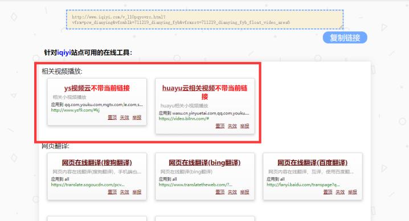The image size is (409, 221).
Task: Click 失效 on the bing翻译 card
Action: click(x=232, y=192)
